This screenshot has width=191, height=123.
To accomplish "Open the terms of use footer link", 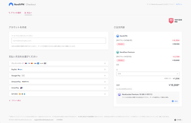I will click(x=59, y=120).
